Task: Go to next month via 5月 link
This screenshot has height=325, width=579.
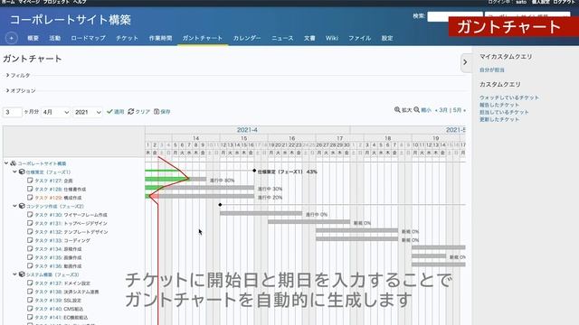Action: (459, 110)
